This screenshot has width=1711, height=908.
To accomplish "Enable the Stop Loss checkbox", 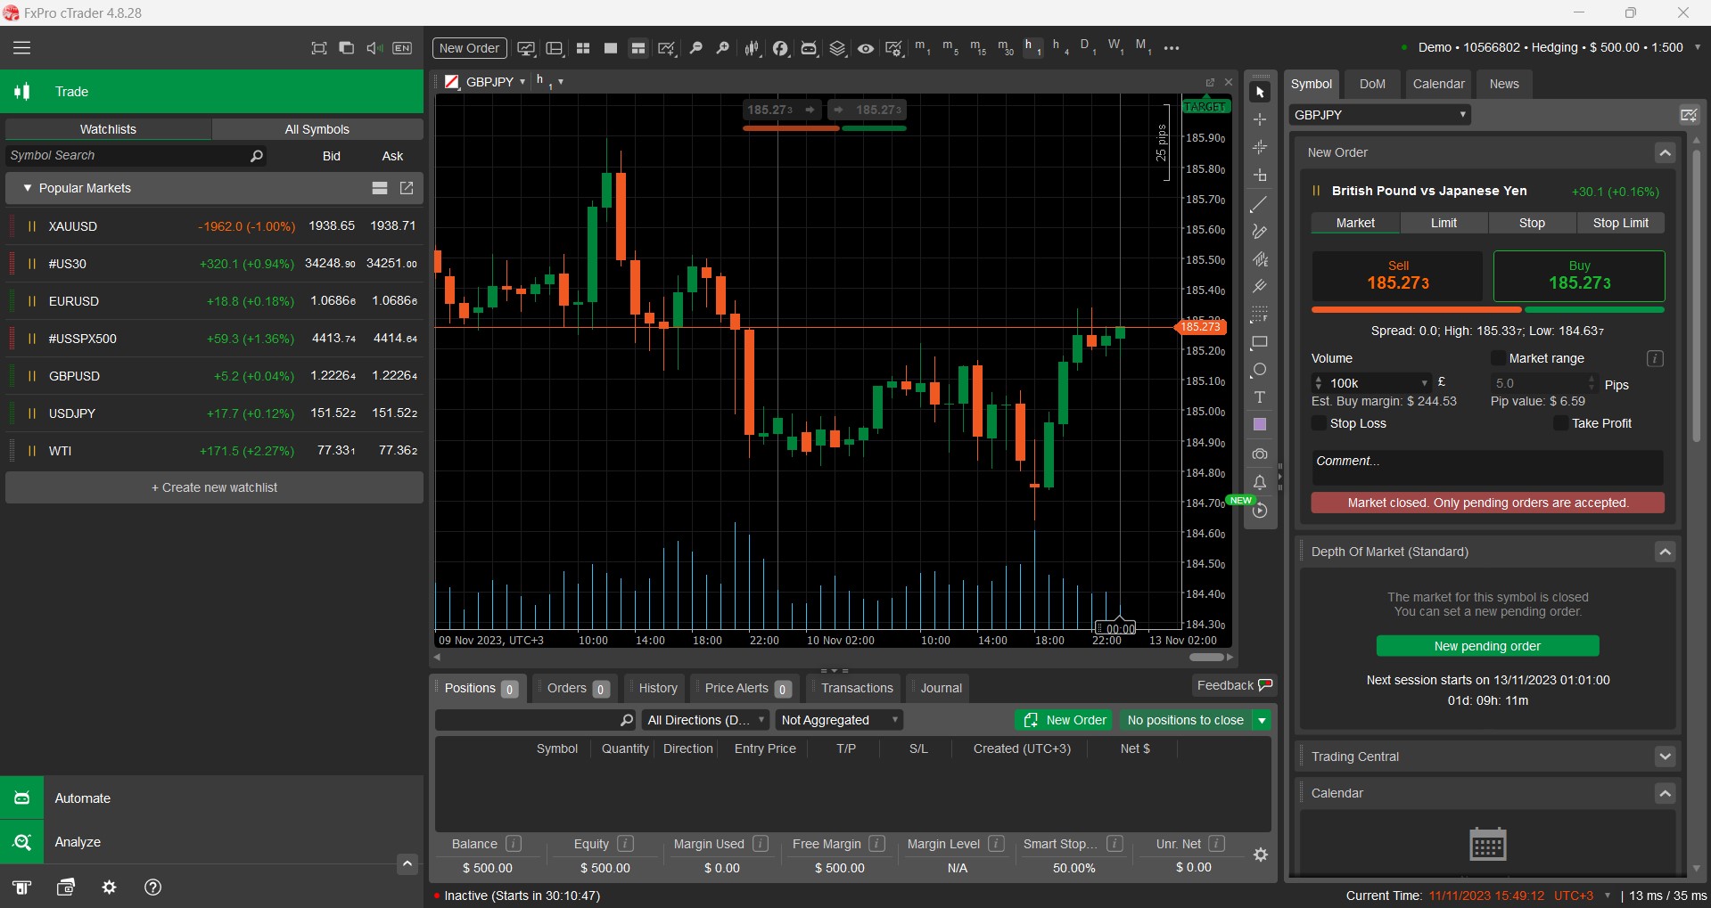I will coord(1319,423).
